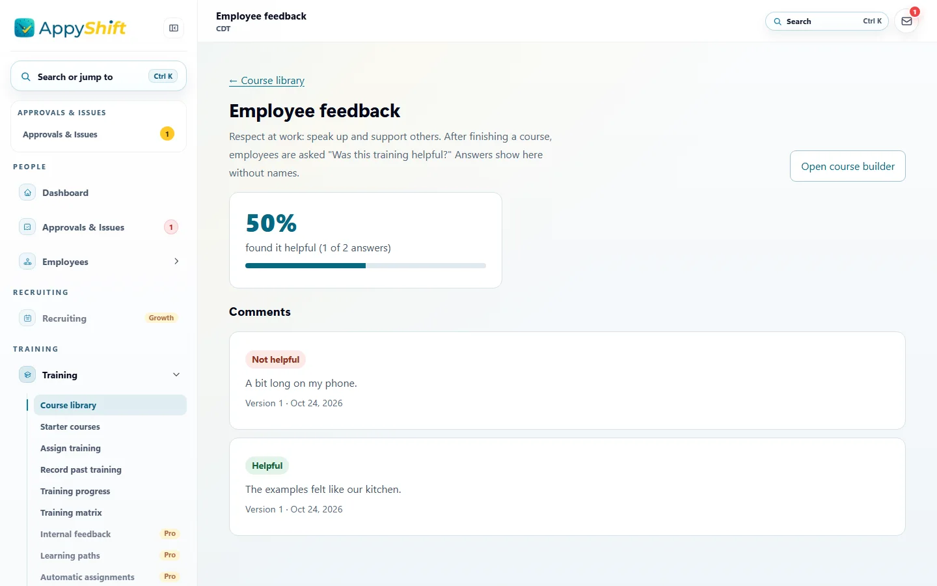Expand the Employees chevron
Viewport: 937px width, 586px height.
pyautogui.click(x=176, y=261)
